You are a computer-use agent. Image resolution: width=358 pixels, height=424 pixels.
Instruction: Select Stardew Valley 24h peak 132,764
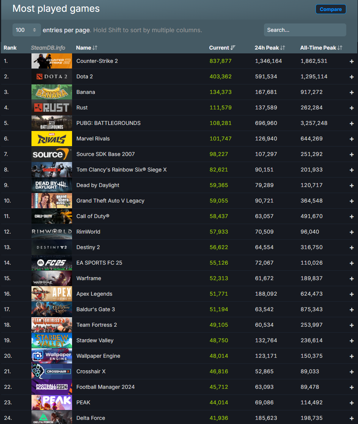(x=266, y=340)
